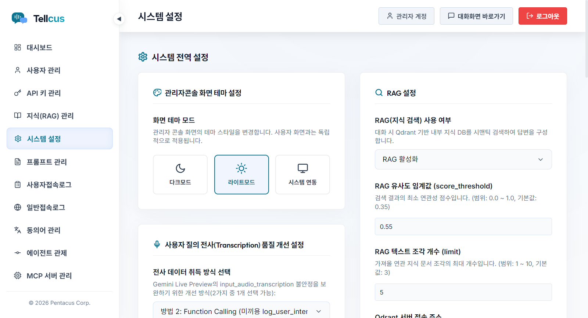Select the 시스템 설정 menu item
Image resolution: width=588 pixels, height=318 pixels.
(x=60, y=139)
